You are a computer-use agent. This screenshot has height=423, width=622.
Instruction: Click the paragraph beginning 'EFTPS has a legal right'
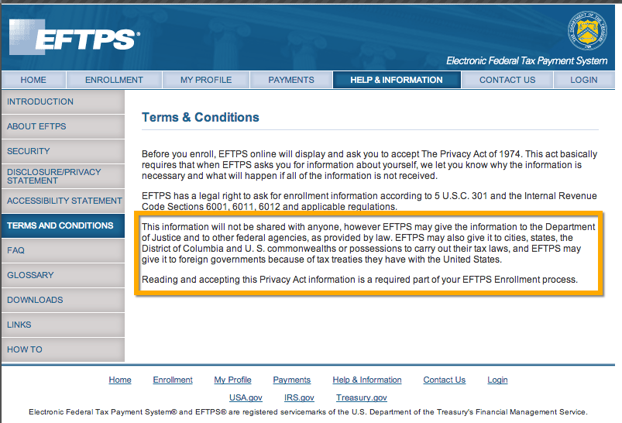(369, 201)
